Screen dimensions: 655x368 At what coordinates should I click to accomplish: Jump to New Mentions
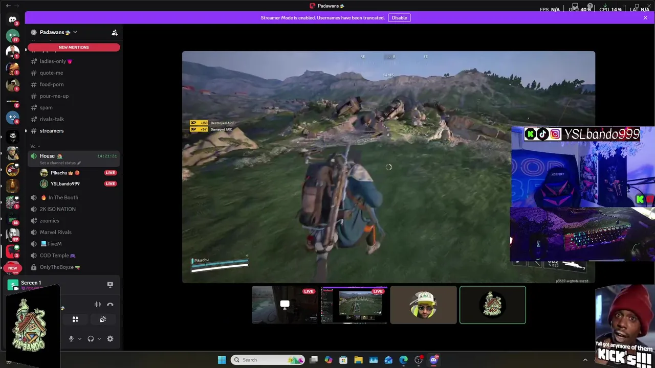pyautogui.click(x=74, y=48)
